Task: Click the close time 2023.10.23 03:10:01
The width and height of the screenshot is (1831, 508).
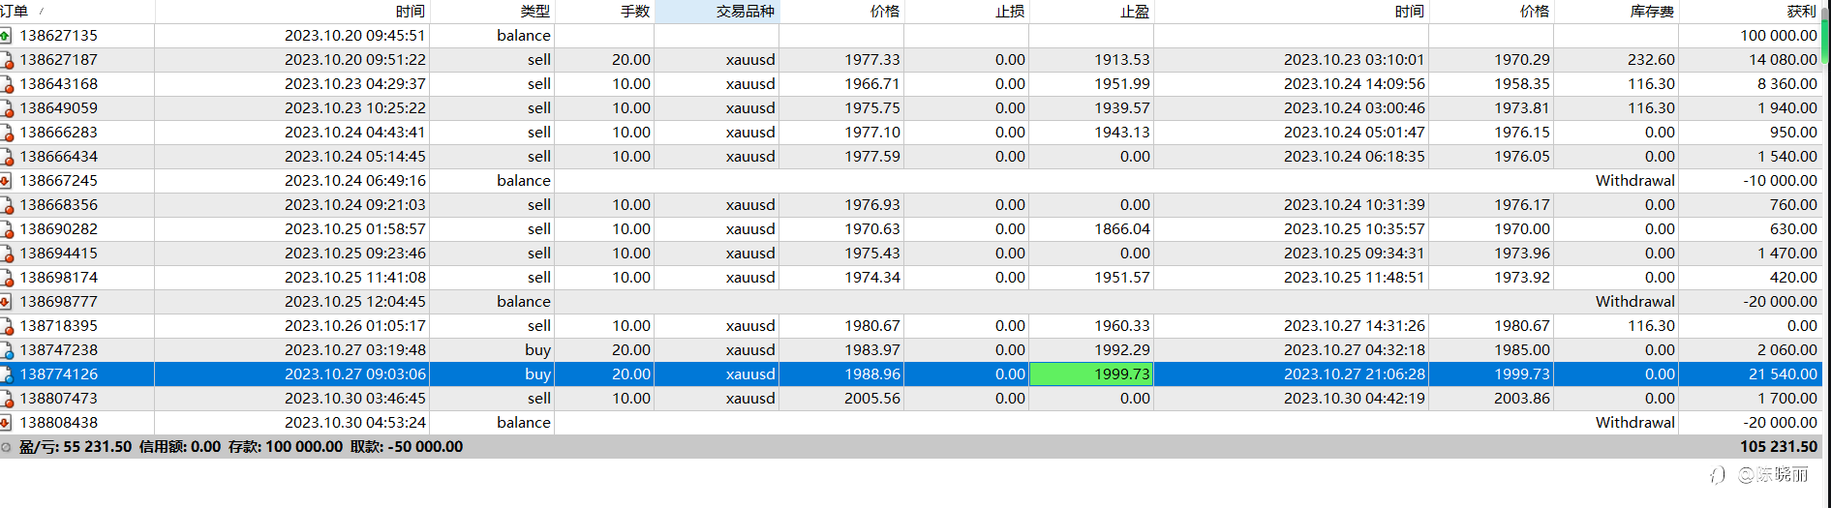Action: [1355, 60]
